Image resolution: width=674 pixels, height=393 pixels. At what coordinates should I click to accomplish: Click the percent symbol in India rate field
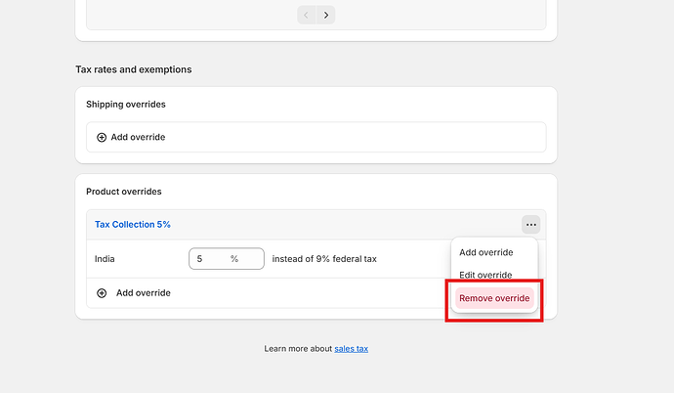[x=234, y=259]
